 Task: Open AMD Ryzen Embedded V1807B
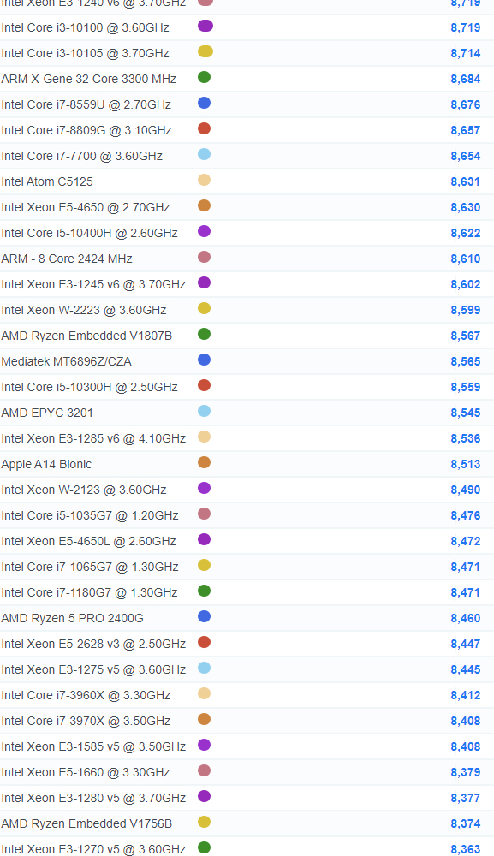click(86, 336)
